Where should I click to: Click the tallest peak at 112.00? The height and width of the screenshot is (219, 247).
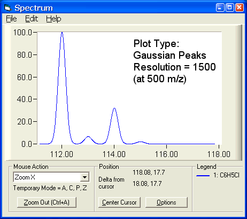tap(62, 33)
